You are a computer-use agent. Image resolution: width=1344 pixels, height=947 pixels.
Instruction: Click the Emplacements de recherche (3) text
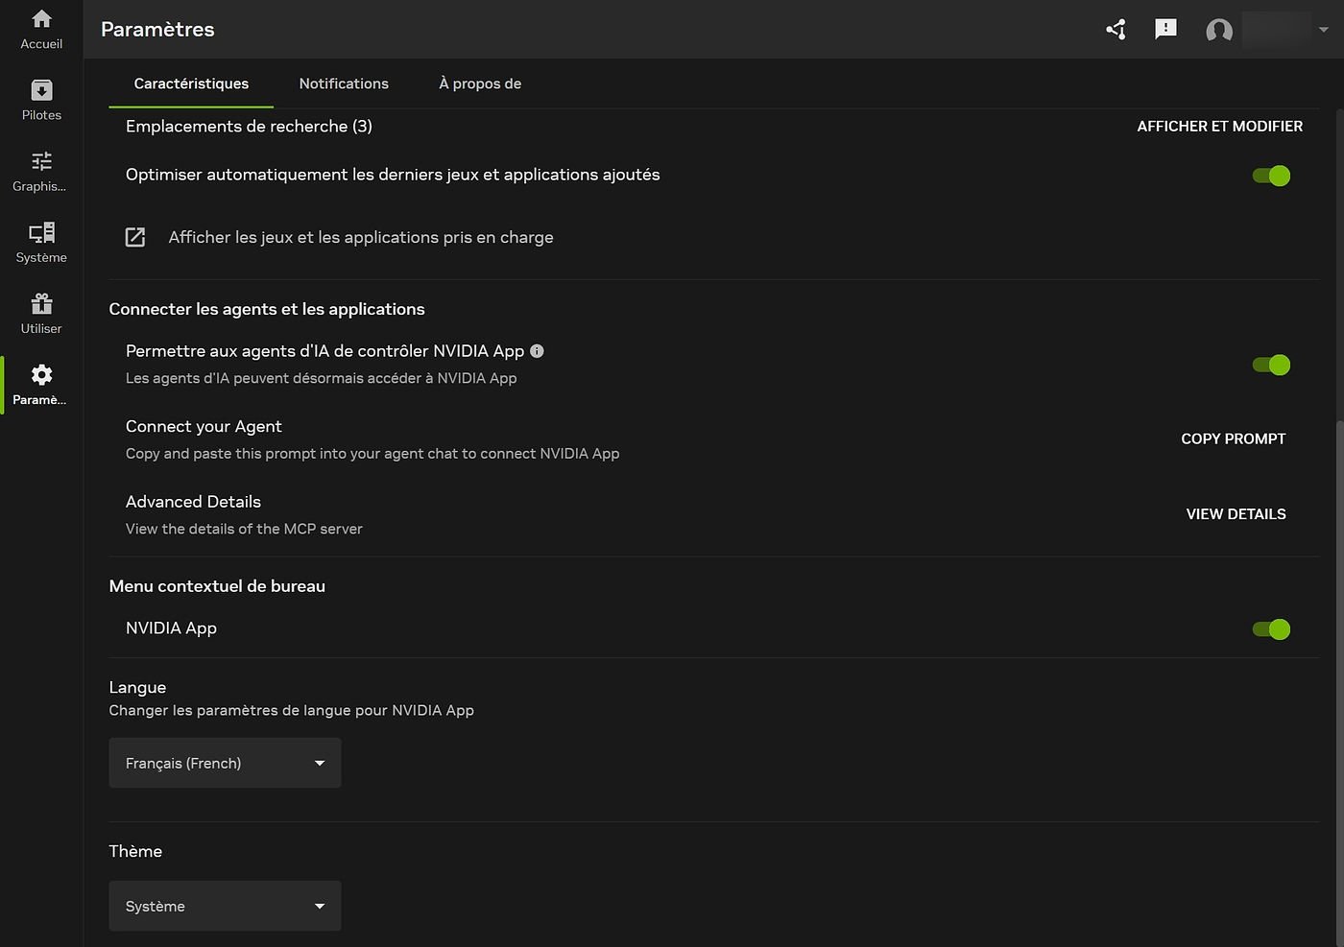pos(249,127)
